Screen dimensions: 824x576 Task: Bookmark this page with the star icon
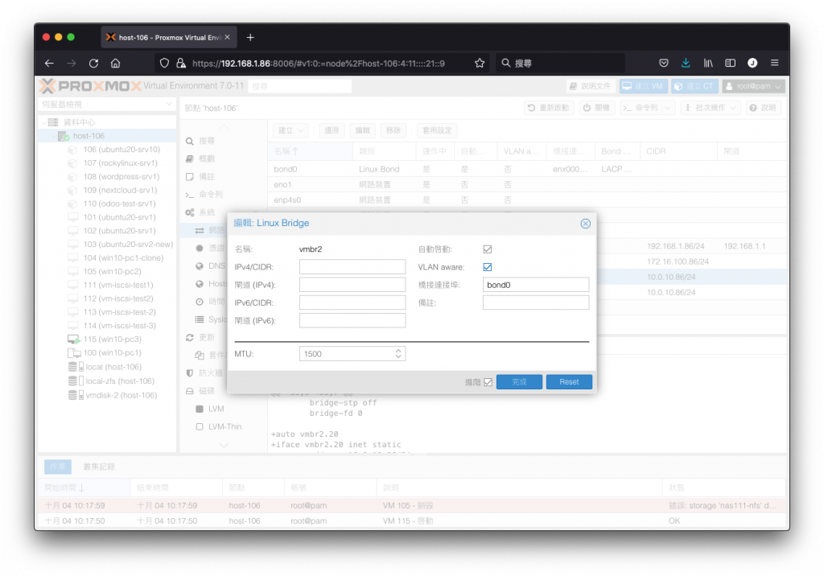(x=480, y=63)
